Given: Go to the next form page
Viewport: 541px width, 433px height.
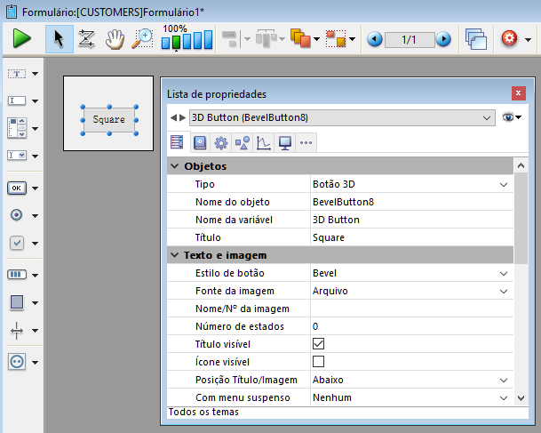Looking at the screenshot, I should 442,39.
